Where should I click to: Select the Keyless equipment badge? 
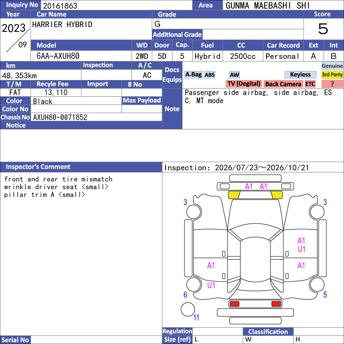[x=300, y=74]
